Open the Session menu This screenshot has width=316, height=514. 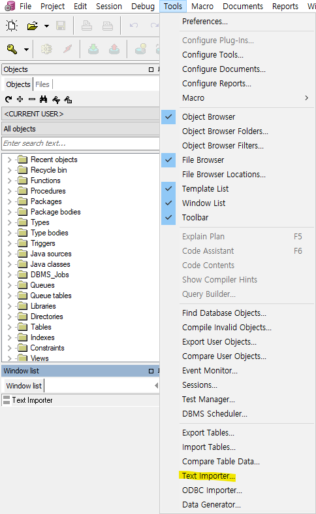109,7
